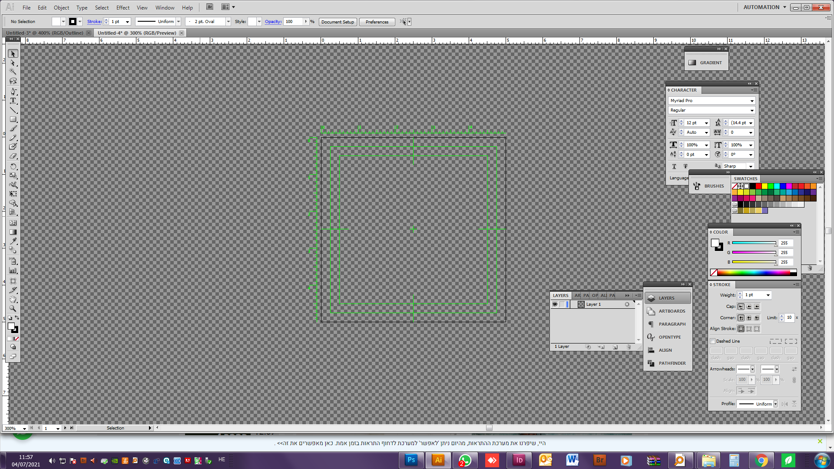Screen dimensions: 834x469
Task: Select the Hand tool
Action: click(x=13, y=299)
